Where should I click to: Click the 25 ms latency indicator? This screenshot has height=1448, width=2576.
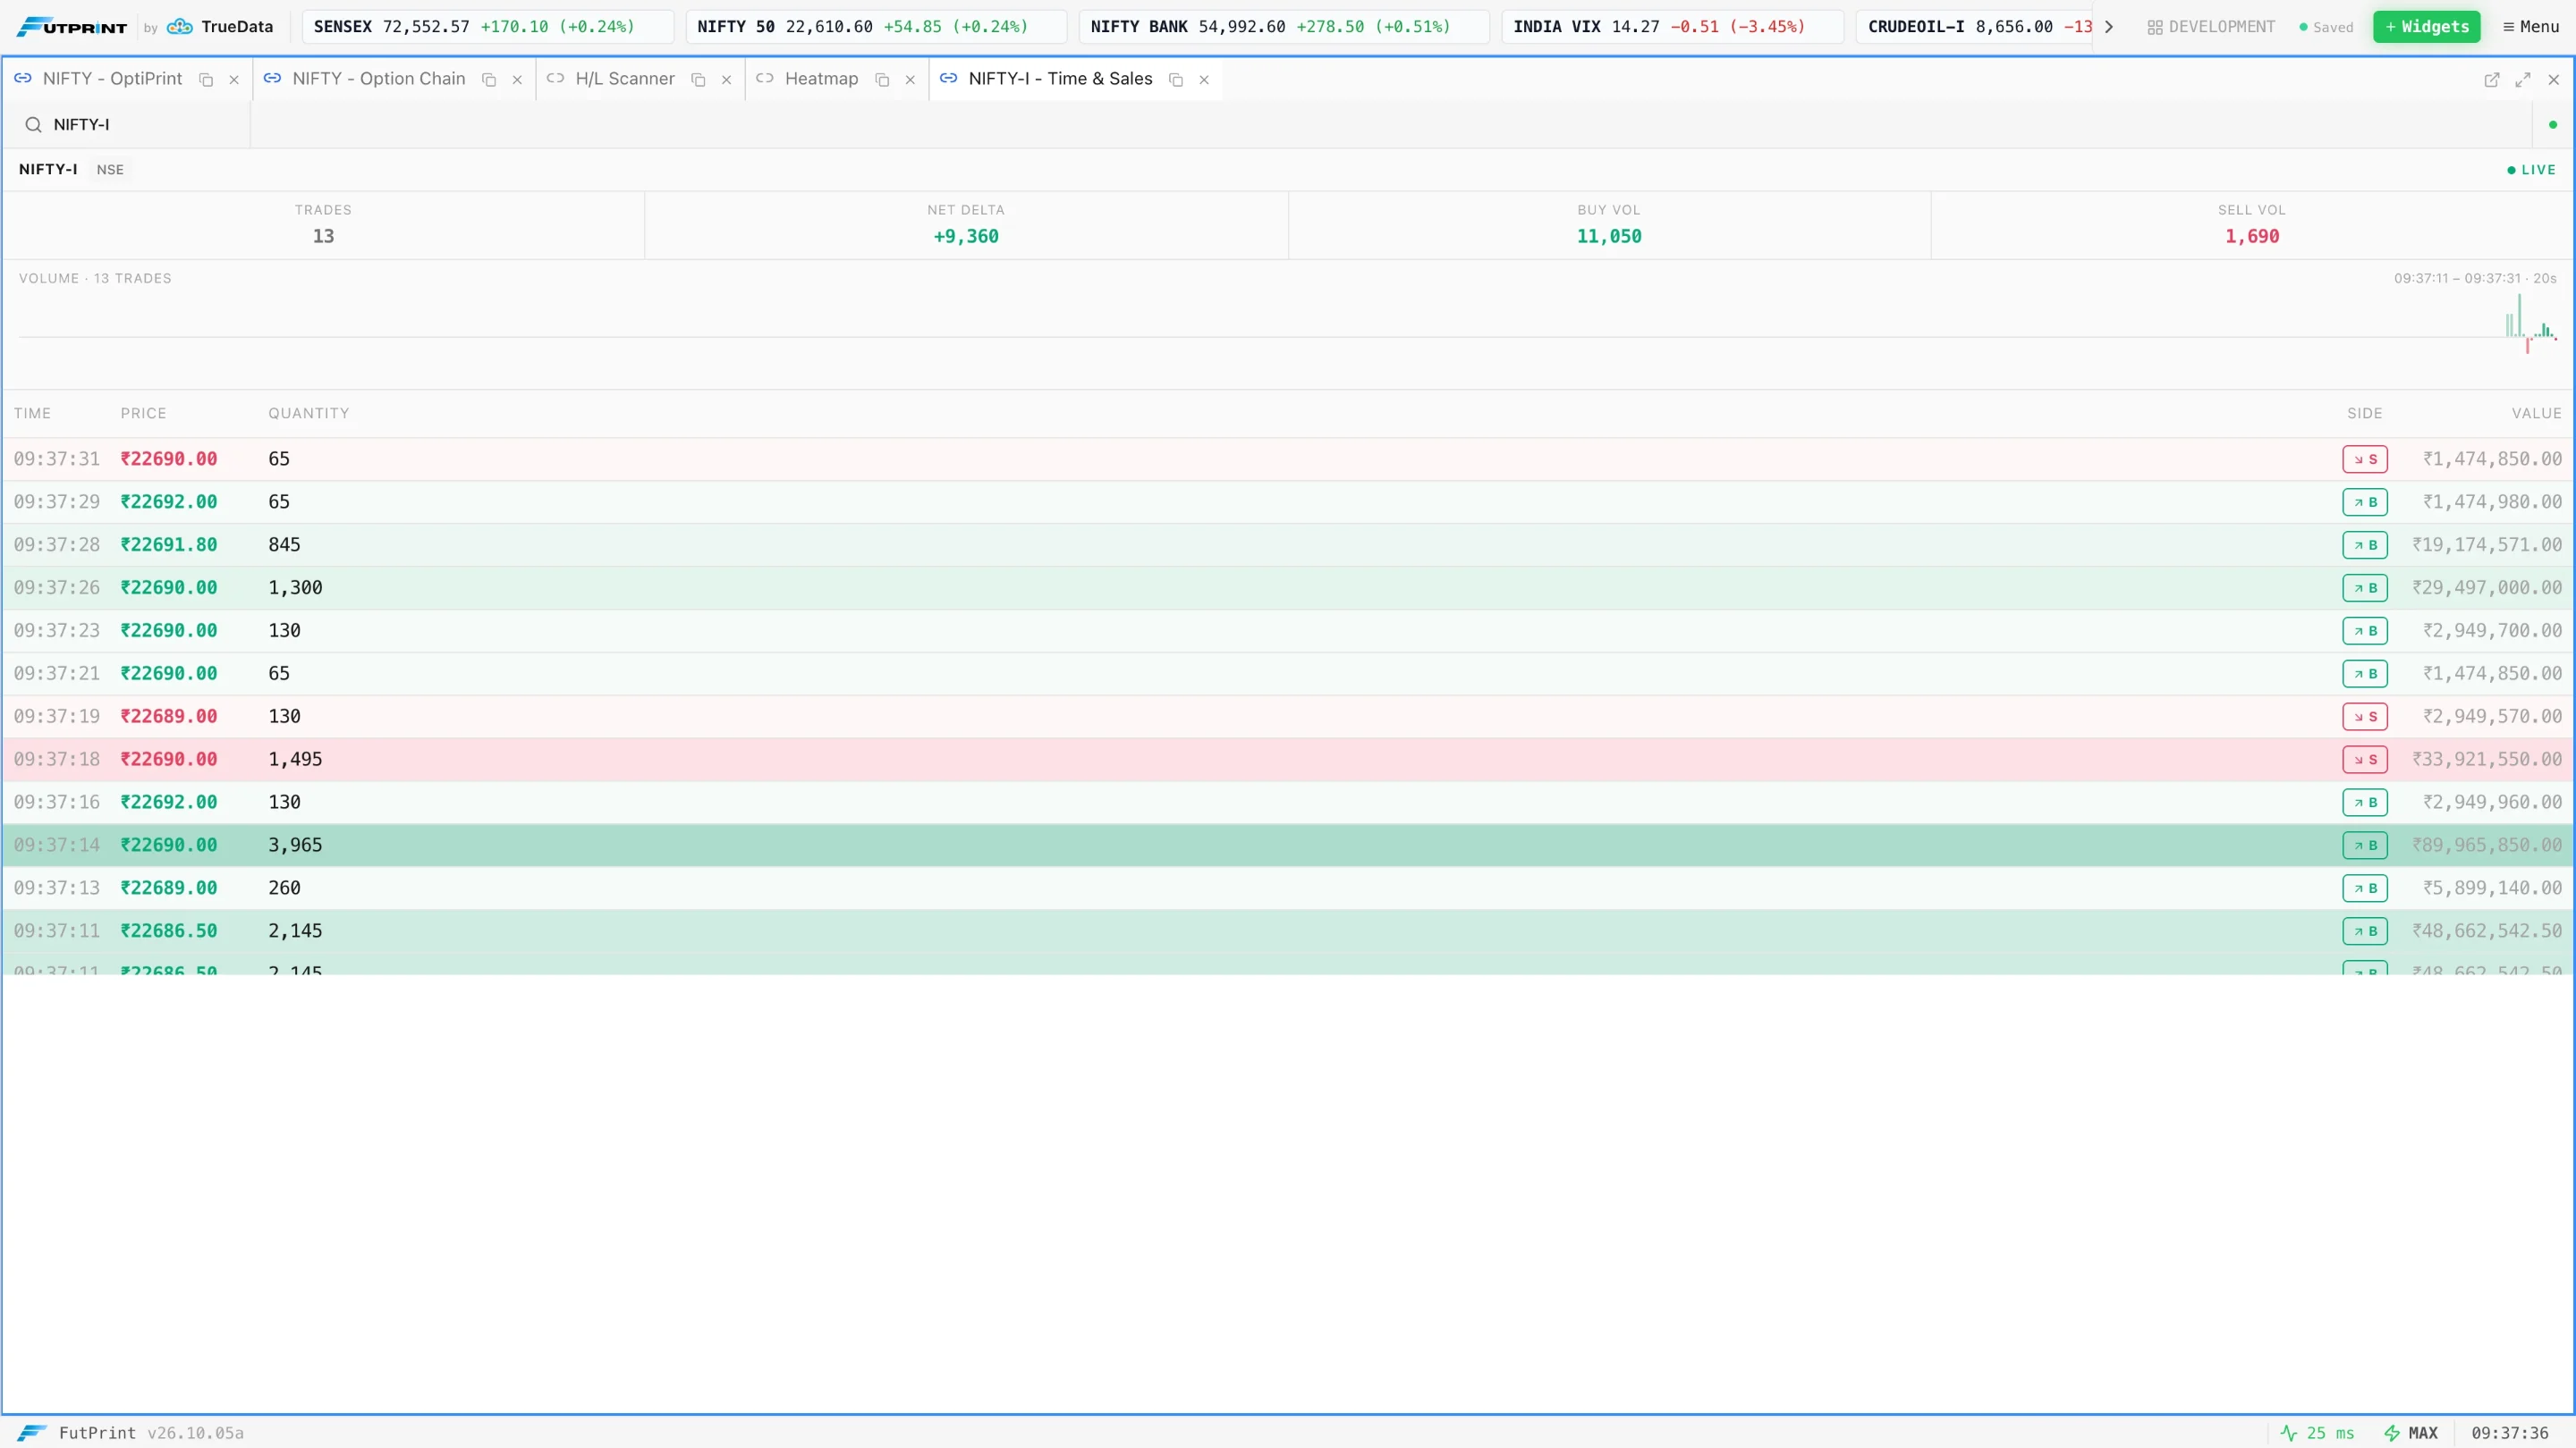coord(2317,1433)
